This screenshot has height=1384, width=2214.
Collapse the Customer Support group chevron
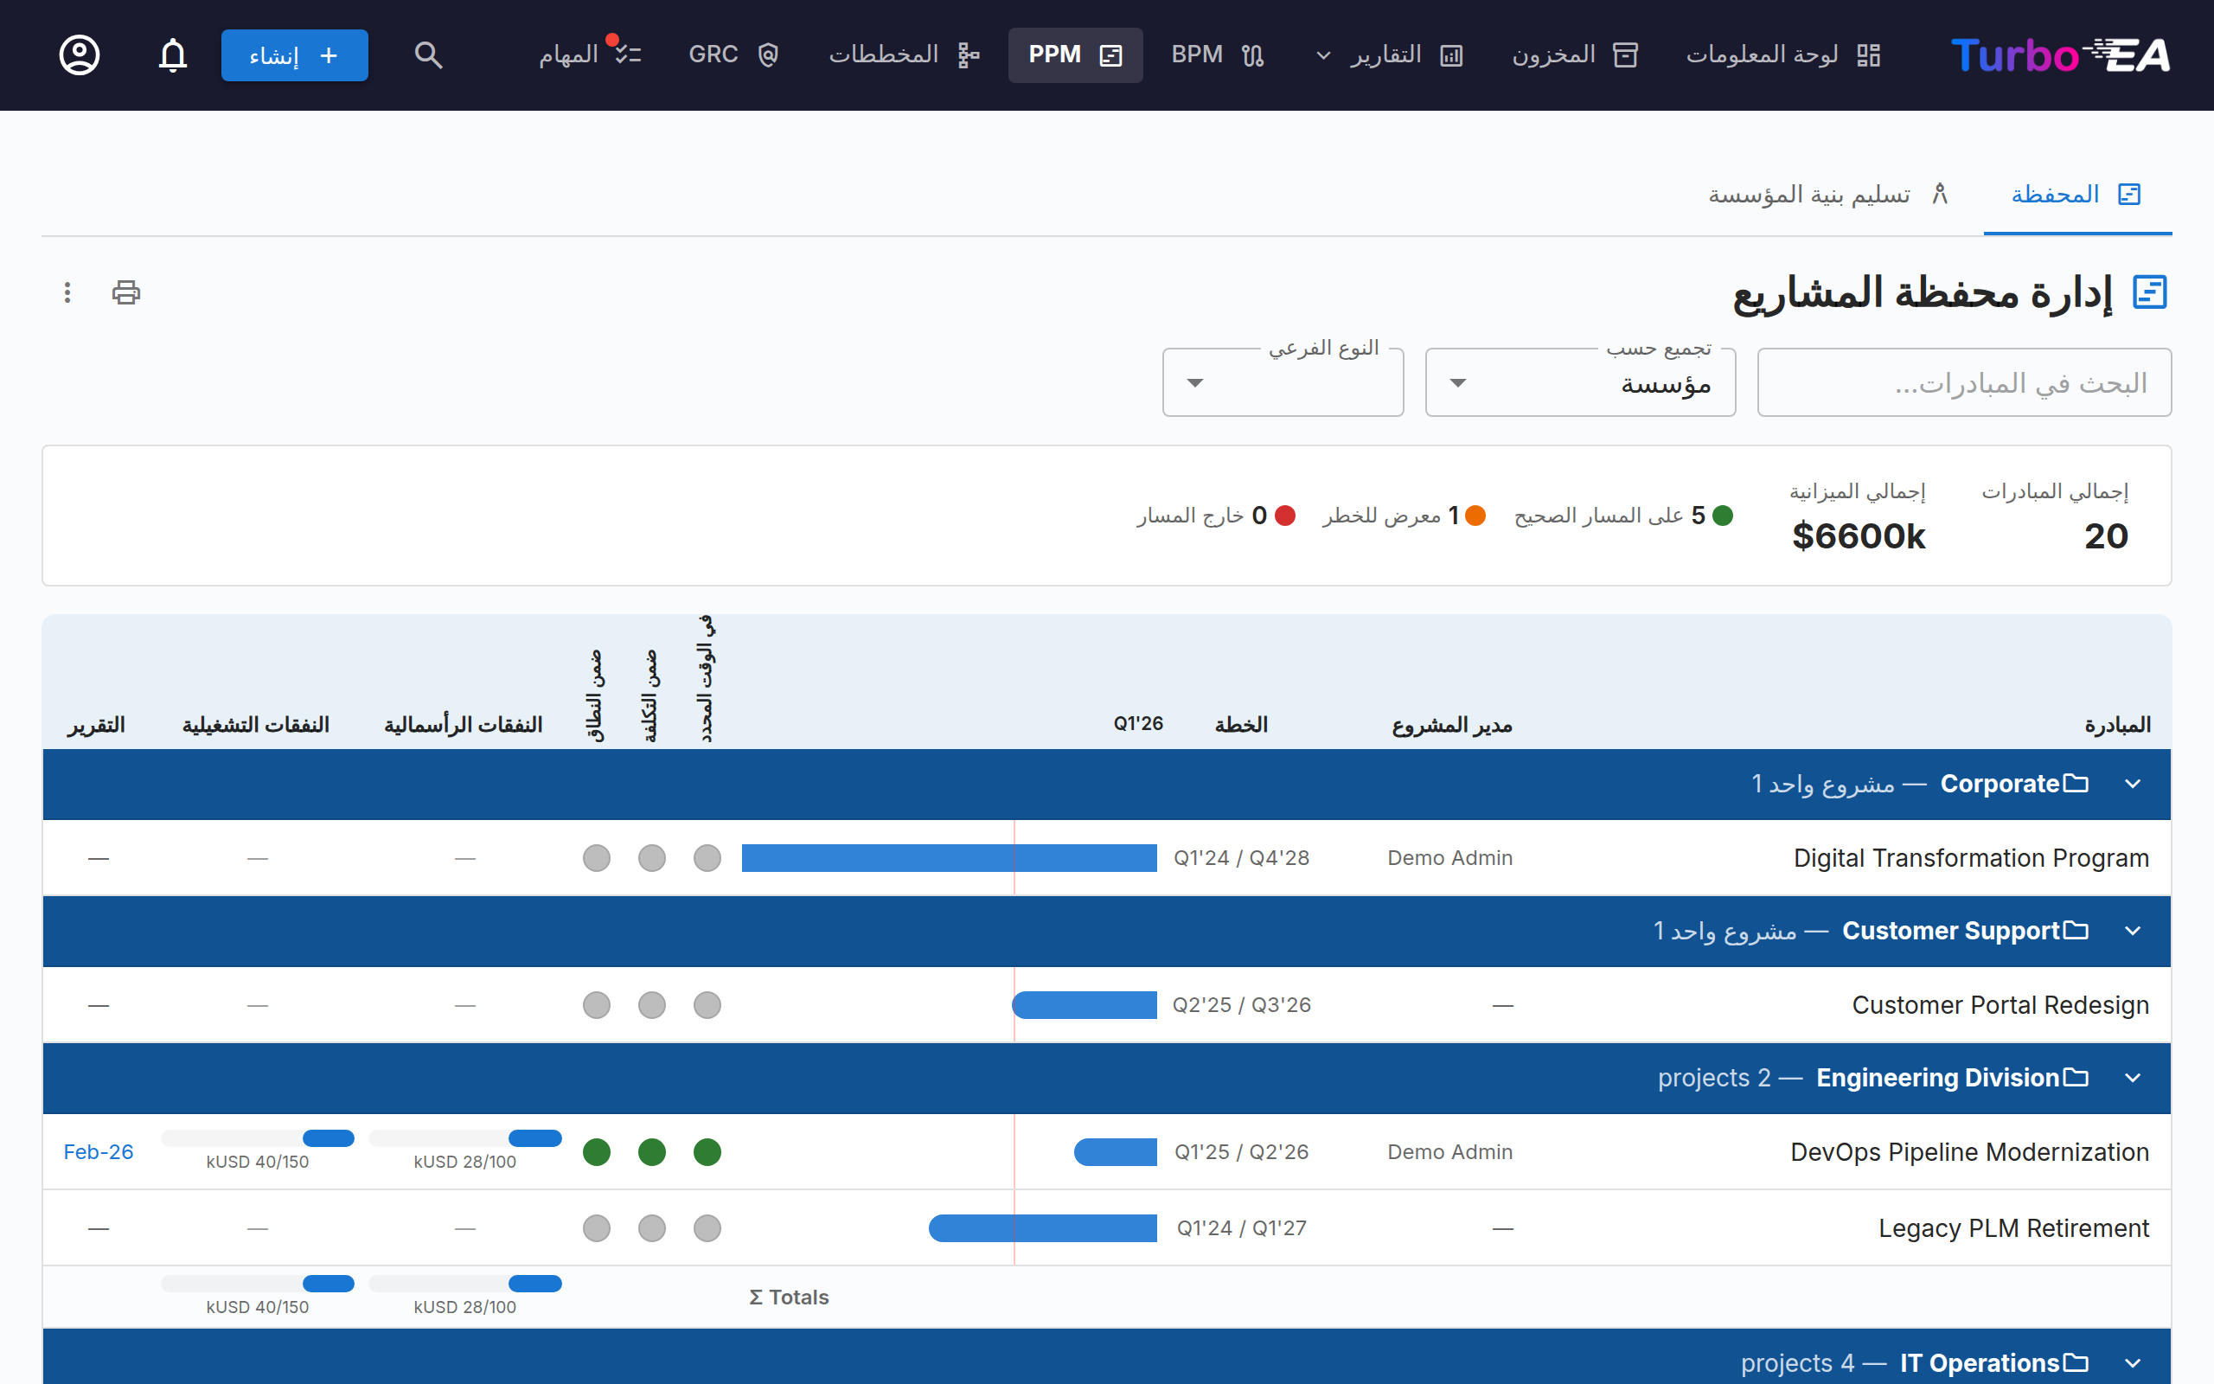point(2133,931)
